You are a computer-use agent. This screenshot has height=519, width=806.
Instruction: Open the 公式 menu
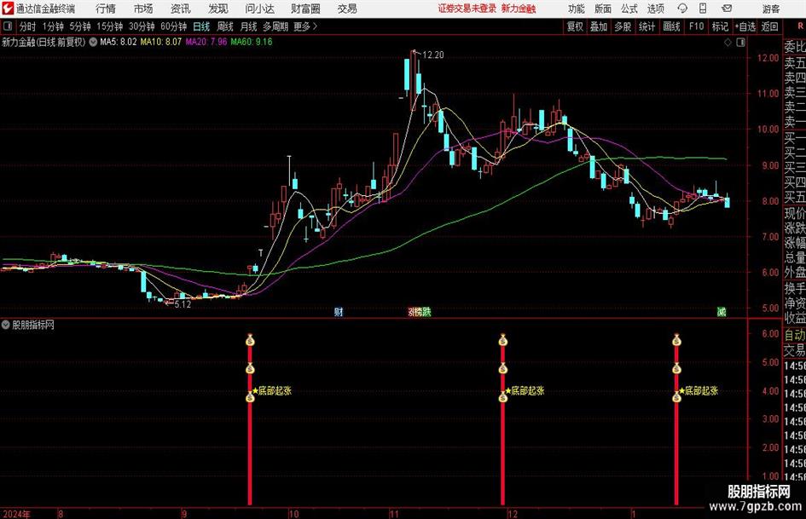click(629, 9)
